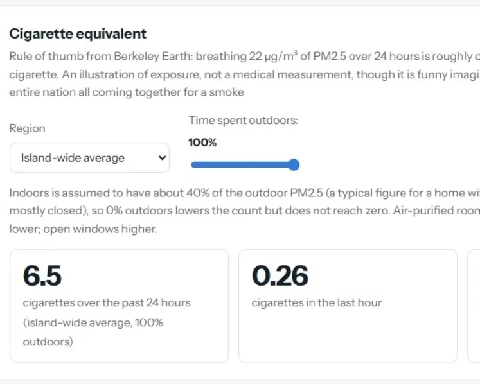
Task: Select the 6.5 cigarettes card
Action: [x=119, y=306]
